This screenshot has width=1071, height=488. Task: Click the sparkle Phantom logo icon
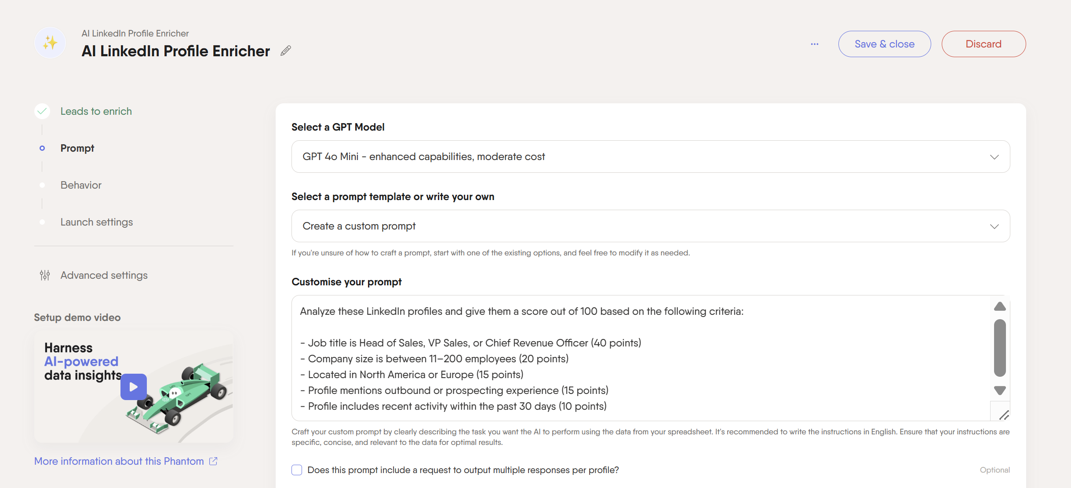(50, 43)
